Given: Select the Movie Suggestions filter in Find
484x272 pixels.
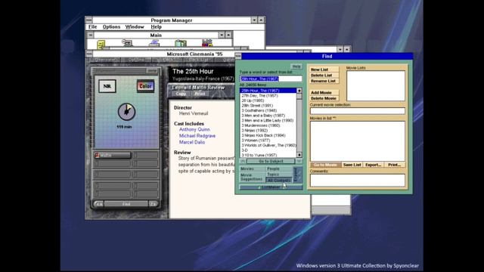Looking at the screenshot, I should tap(253, 177).
